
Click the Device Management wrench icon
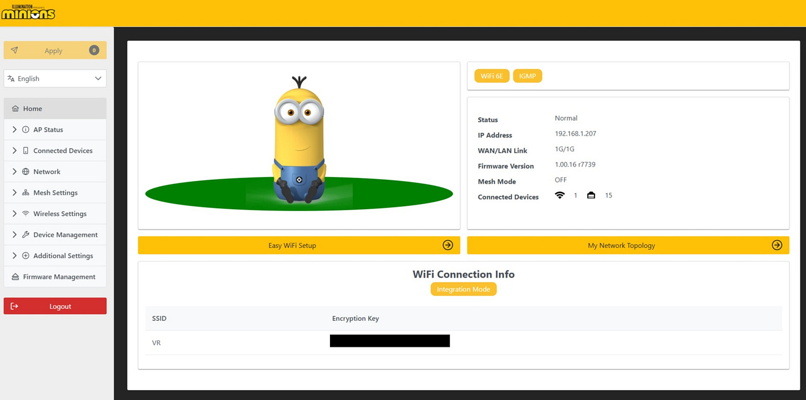click(x=25, y=235)
